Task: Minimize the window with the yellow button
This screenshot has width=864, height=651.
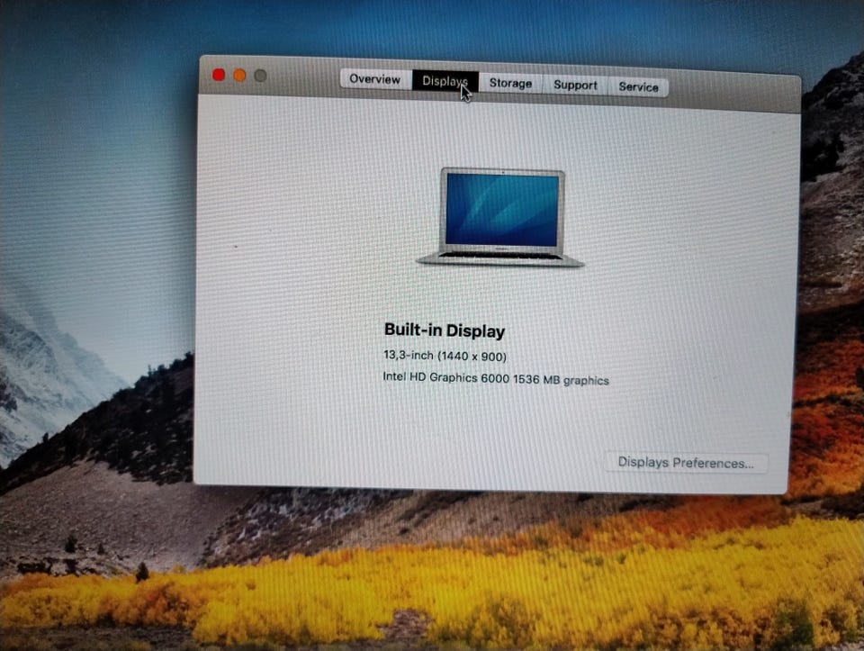Action: (x=239, y=76)
